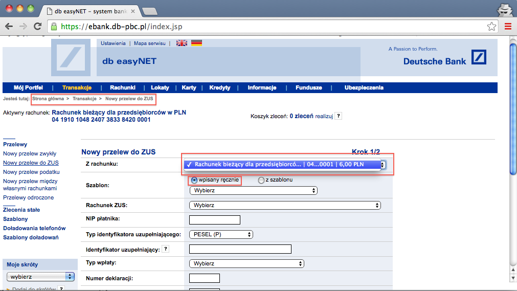Open the Transakcje menu

(x=77, y=87)
